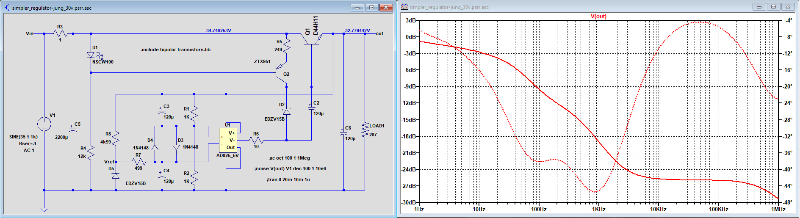Select resistor R6 10 at op-amp output

[x=256, y=140]
